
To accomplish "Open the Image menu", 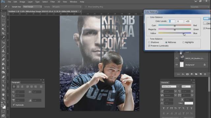I will [22, 2].
